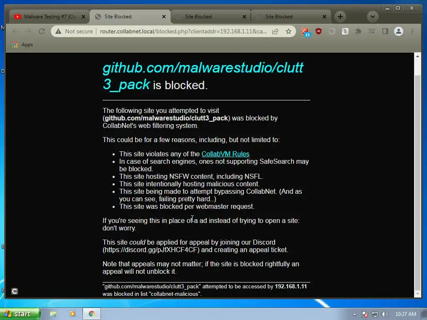The image size is (427, 320).
Task: Toggle the Chrome side panel
Action: 385,31
